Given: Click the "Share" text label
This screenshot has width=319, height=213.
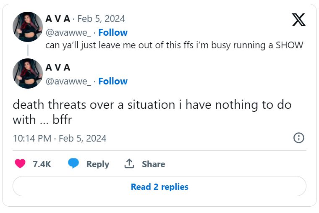Looking at the screenshot, I should 153,164.
